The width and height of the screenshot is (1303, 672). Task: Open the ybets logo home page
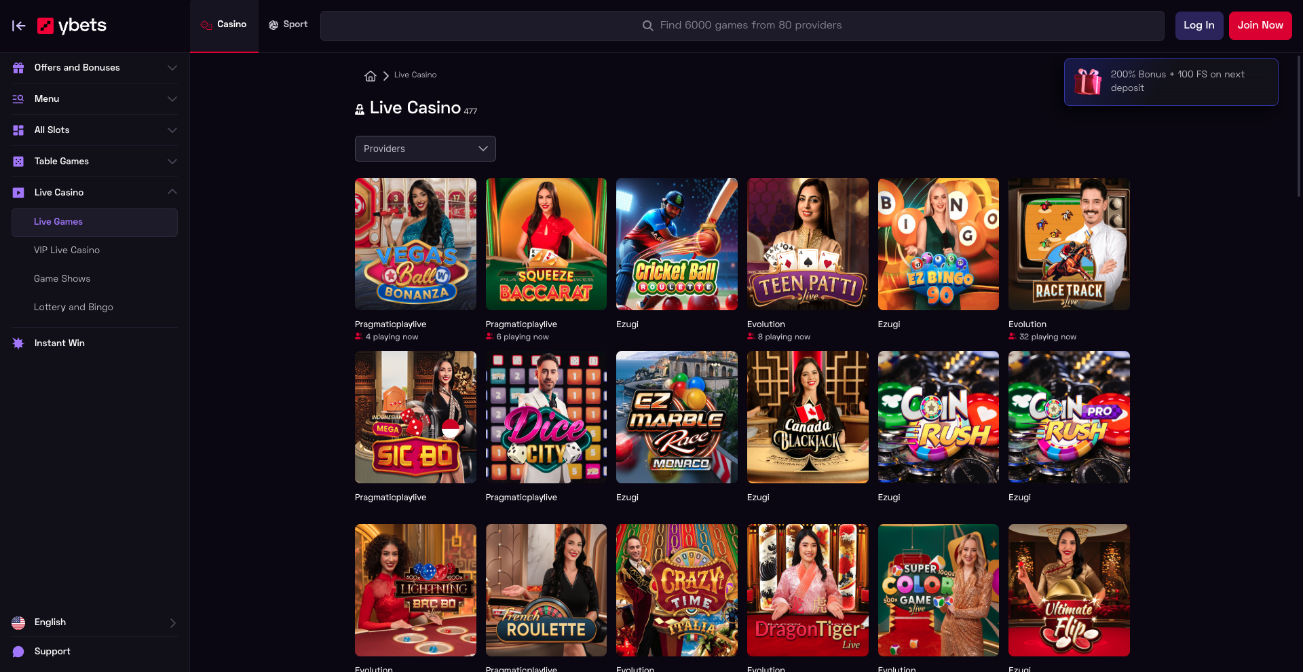[72, 26]
